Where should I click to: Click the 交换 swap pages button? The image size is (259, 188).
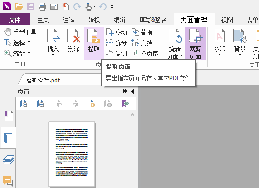142,43
